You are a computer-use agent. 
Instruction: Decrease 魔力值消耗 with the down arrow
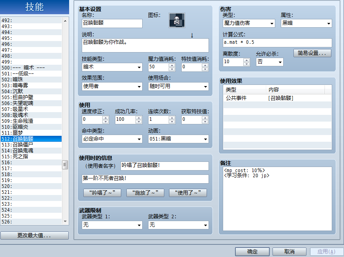pyautogui.click(x=172, y=69)
